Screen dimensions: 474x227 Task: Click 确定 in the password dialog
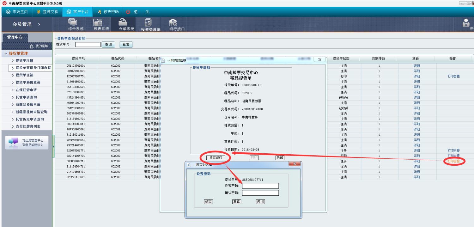(x=209, y=201)
